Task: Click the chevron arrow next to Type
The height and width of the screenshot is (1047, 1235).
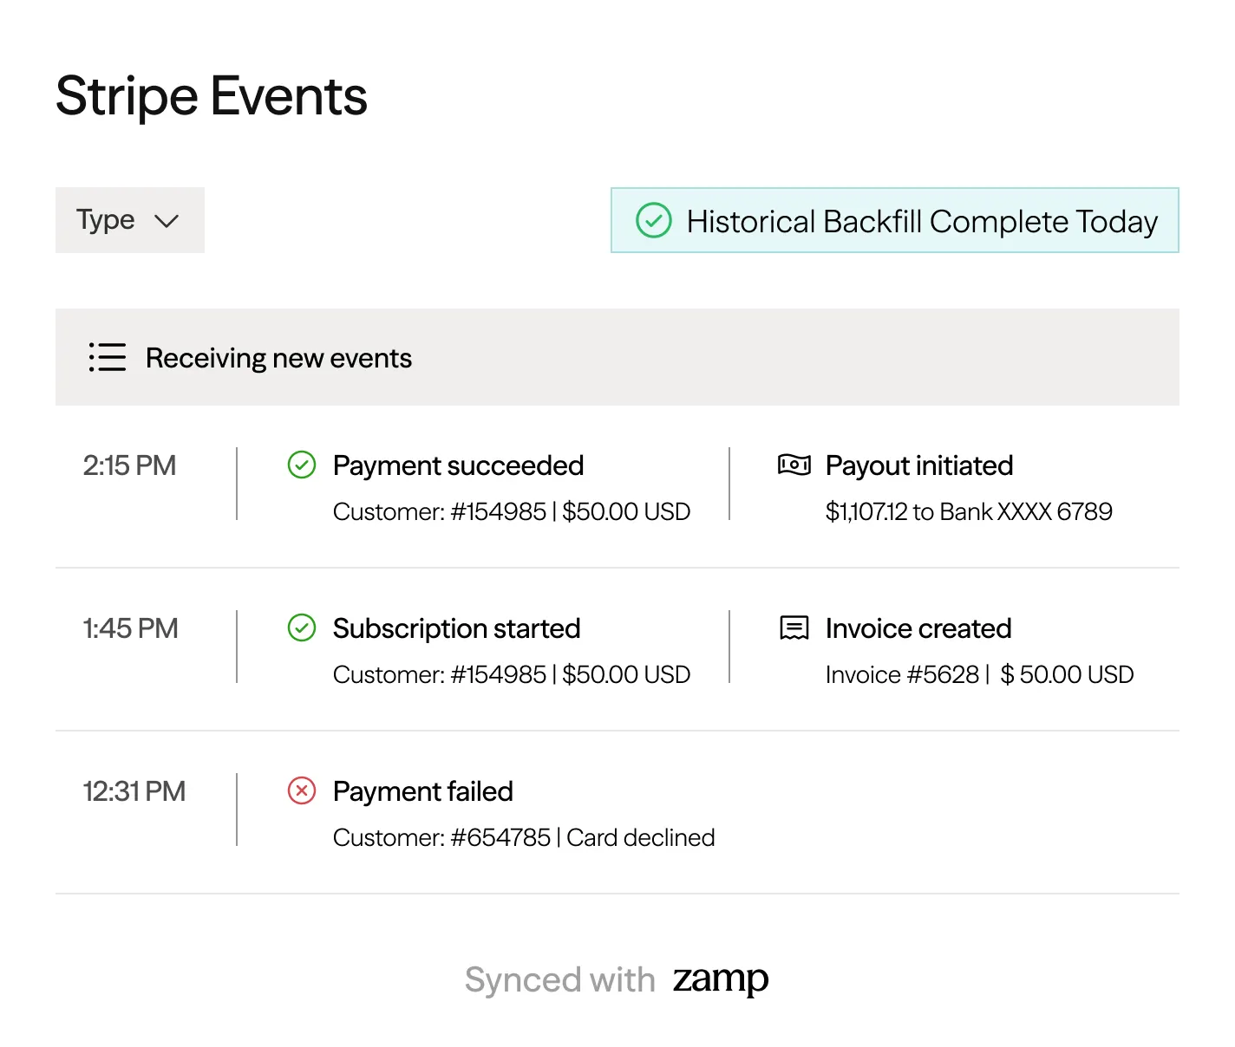Action: tap(167, 221)
